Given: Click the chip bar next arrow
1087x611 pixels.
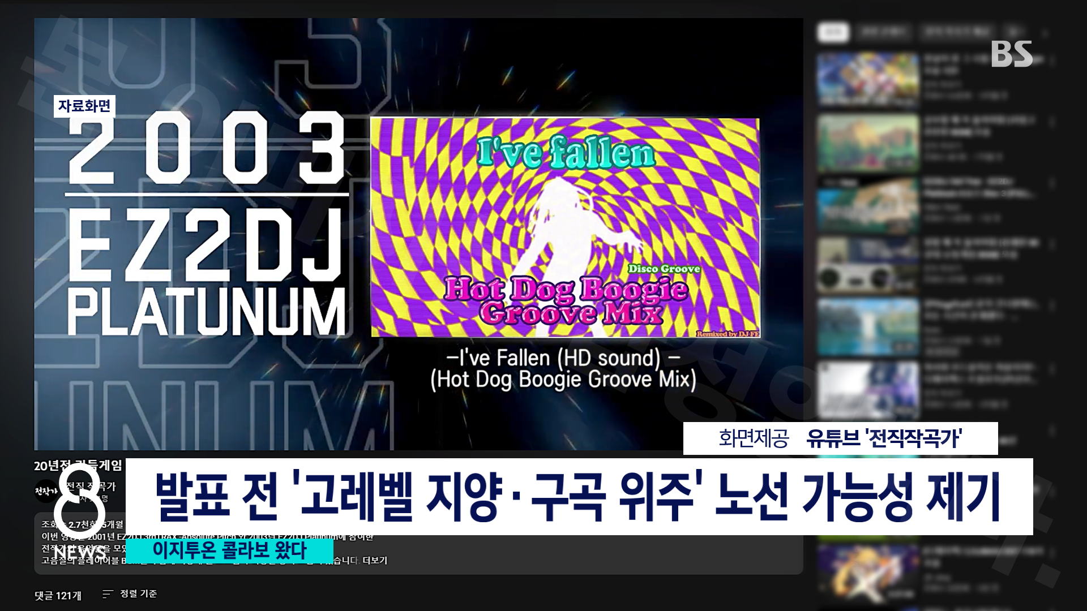Looking at the screenshot, I should click(1045, 33).
